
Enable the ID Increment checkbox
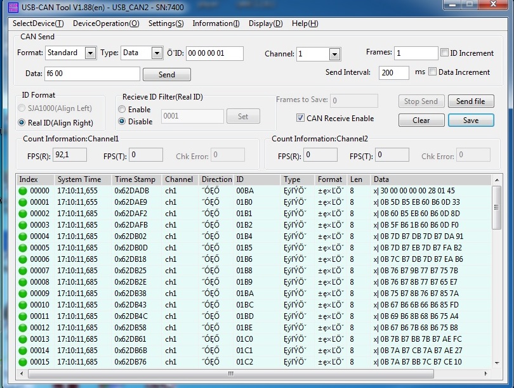point(445,53)
